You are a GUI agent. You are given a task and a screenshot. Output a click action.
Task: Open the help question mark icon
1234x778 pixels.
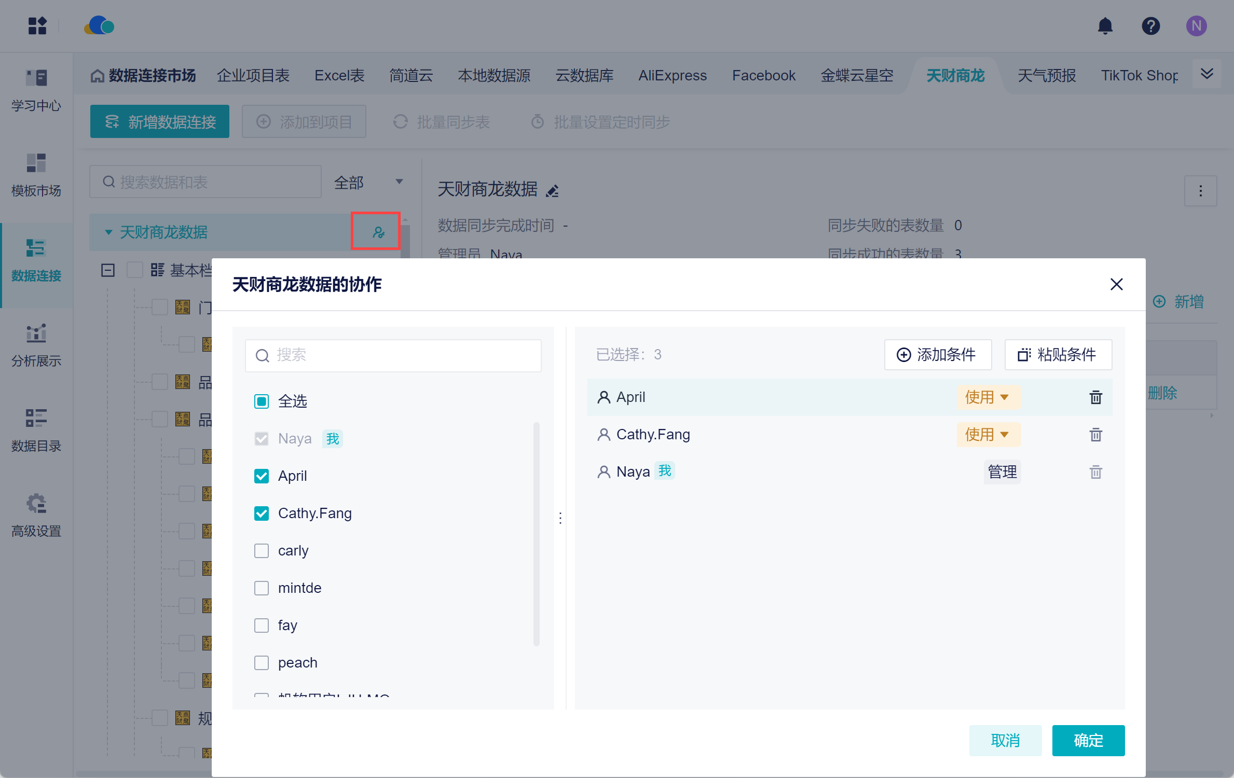click(1150, 26)
